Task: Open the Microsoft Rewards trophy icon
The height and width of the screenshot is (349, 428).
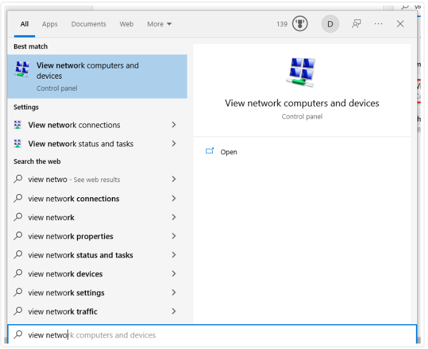Action: click(x=300, y=24)
